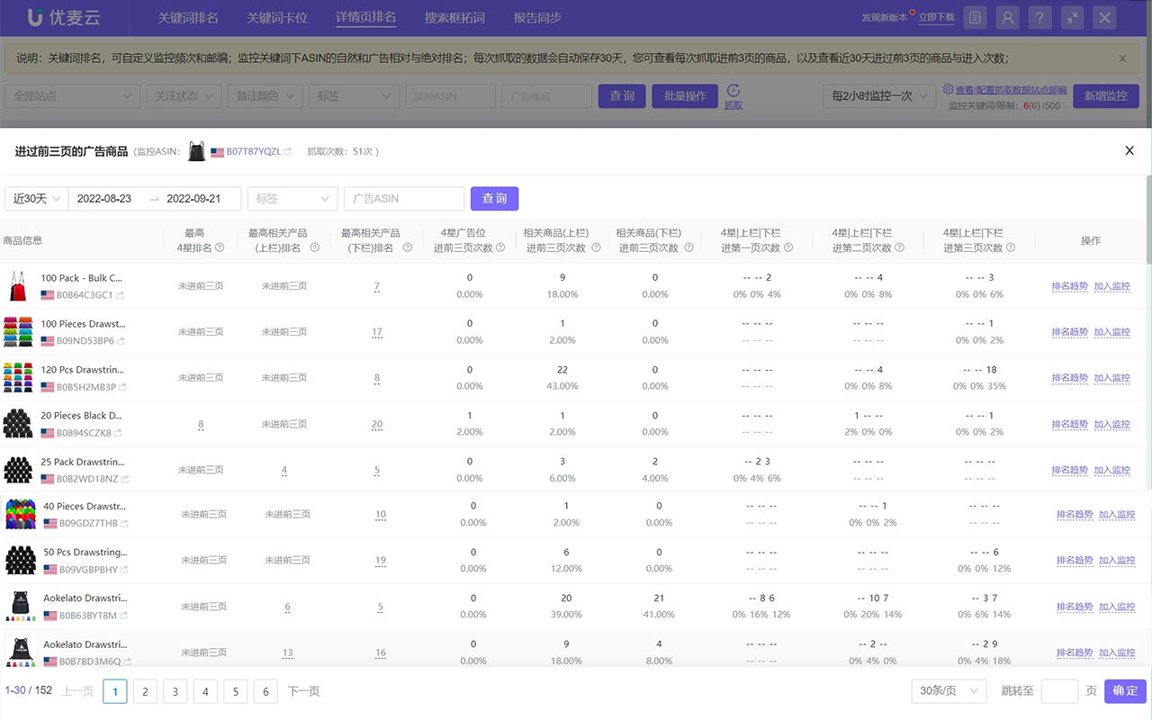Click the 优麦云 logo icon
The height and width of the screenshot is (720, 1152).
click(33, 17)
